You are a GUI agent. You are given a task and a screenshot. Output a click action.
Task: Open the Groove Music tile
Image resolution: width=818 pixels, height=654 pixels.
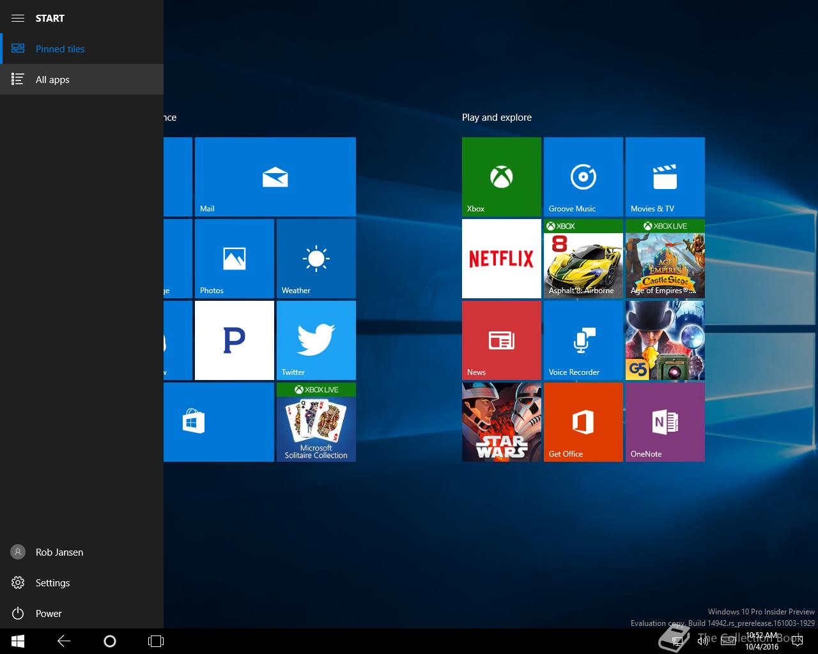(583, 177)
